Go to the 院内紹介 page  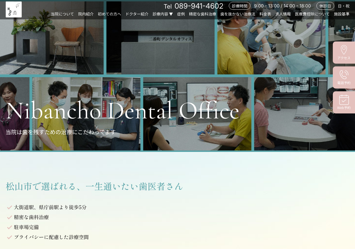86,14
